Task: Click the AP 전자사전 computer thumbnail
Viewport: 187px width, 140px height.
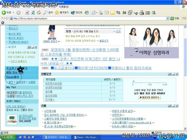Action: (12, 120)
